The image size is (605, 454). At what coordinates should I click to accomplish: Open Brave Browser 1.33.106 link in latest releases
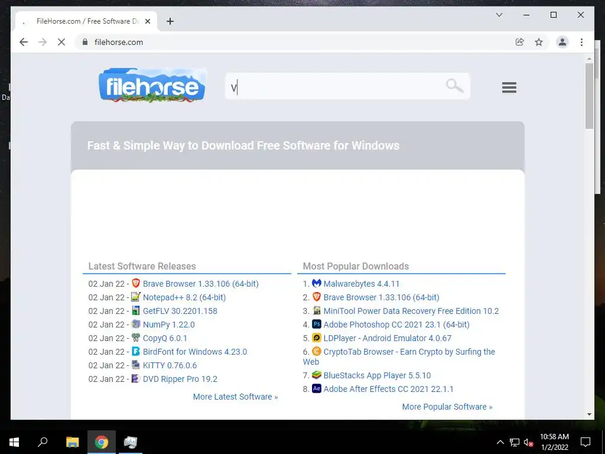[201, 284]
